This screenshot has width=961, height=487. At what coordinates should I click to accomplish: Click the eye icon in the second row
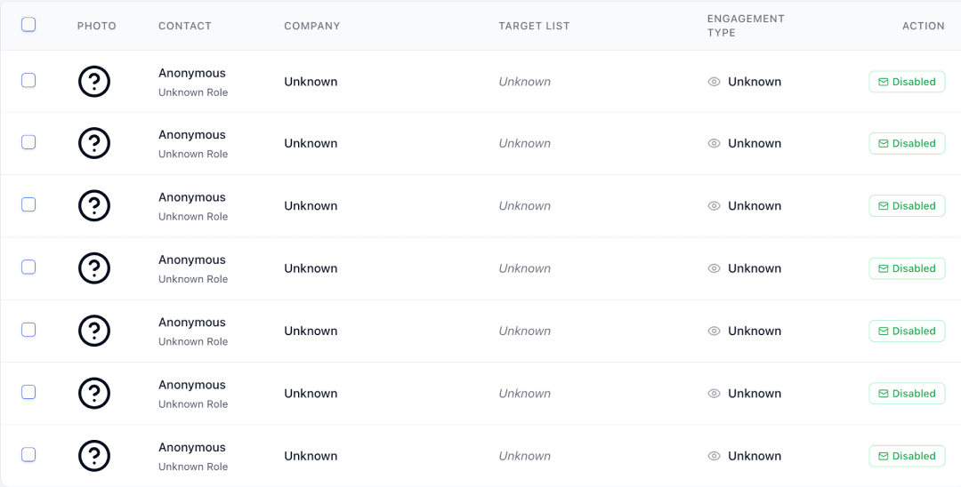coord(714,143)
